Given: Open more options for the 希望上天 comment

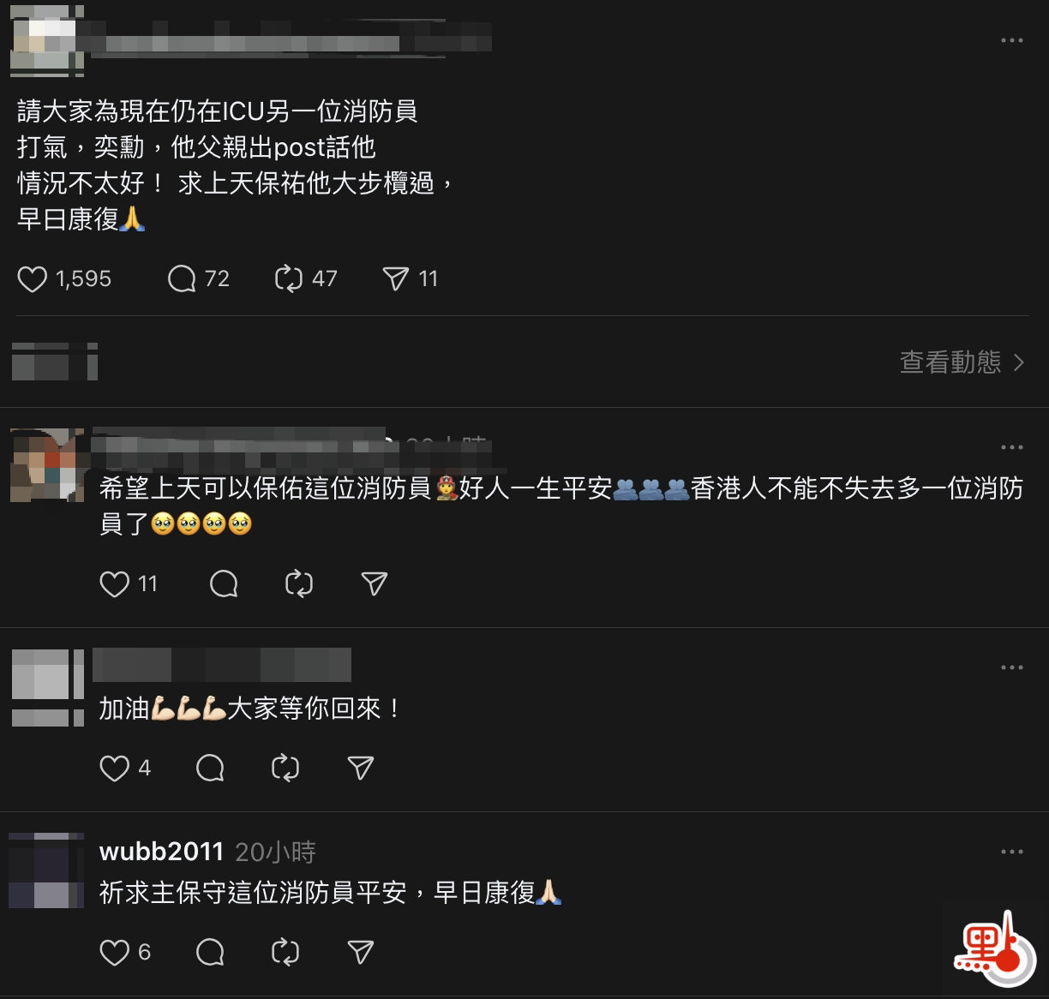Looking at the screenshot, I should [x=1012, y=447].
